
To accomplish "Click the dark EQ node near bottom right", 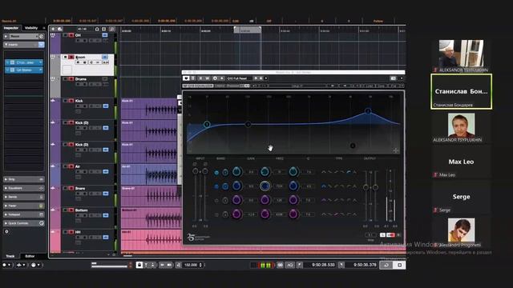I will pyautogui.click(x=353, y=146).
